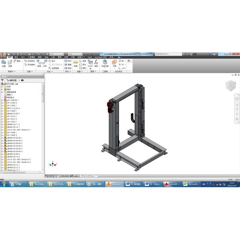Click the filter funnel icon in the browser

pyautogui.click(x=2, y=80)
